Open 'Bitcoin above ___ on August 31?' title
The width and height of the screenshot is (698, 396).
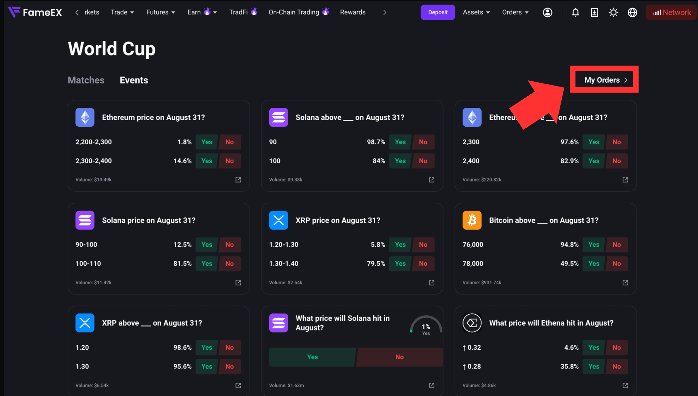544,221
